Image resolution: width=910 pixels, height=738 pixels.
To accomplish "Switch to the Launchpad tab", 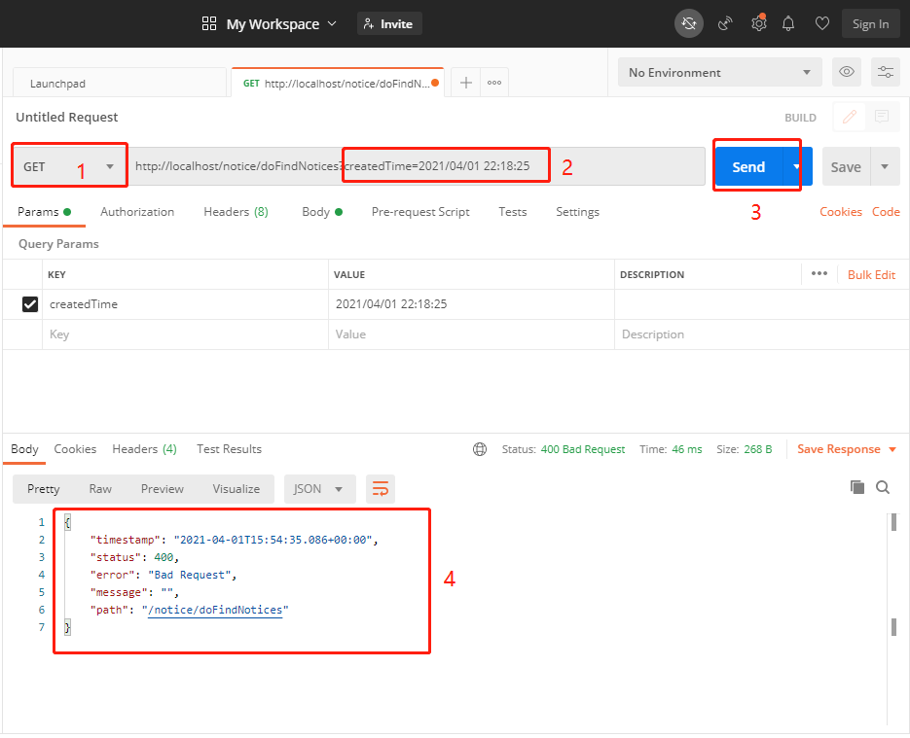I will 119,83.
